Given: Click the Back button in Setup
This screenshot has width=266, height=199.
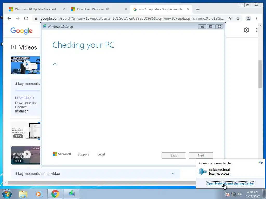Looking at the screenshot, I should [174, 155].
